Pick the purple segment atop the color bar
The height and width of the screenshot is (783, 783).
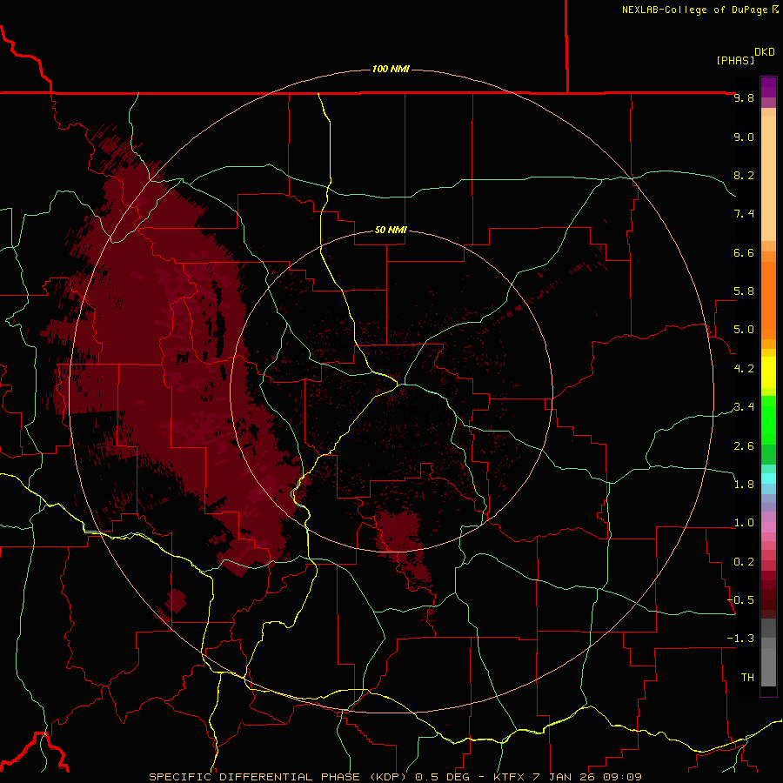point(768,87)
